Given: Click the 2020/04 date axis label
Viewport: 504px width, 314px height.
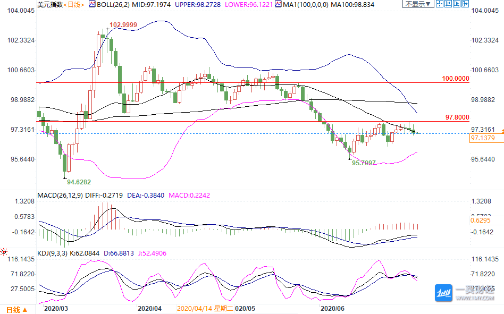Looking at the screenshot, I should (x=149, y=309).
